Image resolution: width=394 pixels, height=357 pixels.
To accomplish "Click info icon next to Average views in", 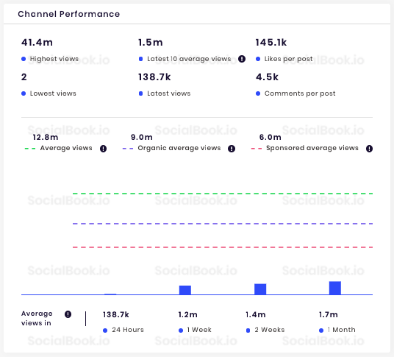I will click(x=68, y=314).
